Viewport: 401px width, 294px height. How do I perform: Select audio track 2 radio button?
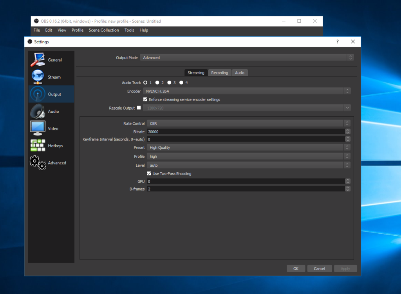pyautogui.click(x=157, y=83)
